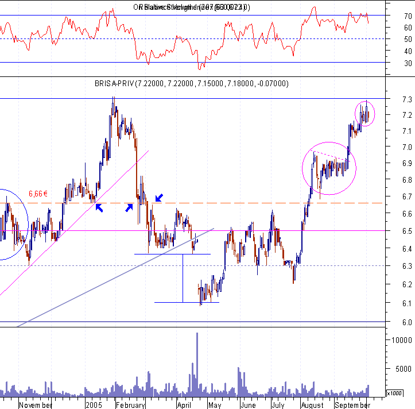Click the red 6,66 € price label
415x409 pixels.
click(x=38, y=194)
